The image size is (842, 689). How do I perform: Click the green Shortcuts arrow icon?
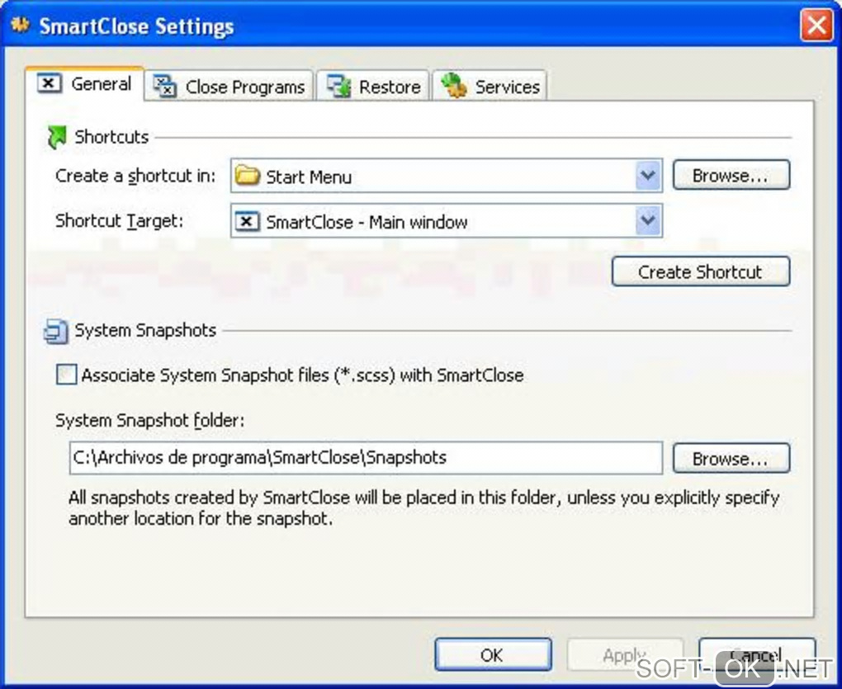56,137
